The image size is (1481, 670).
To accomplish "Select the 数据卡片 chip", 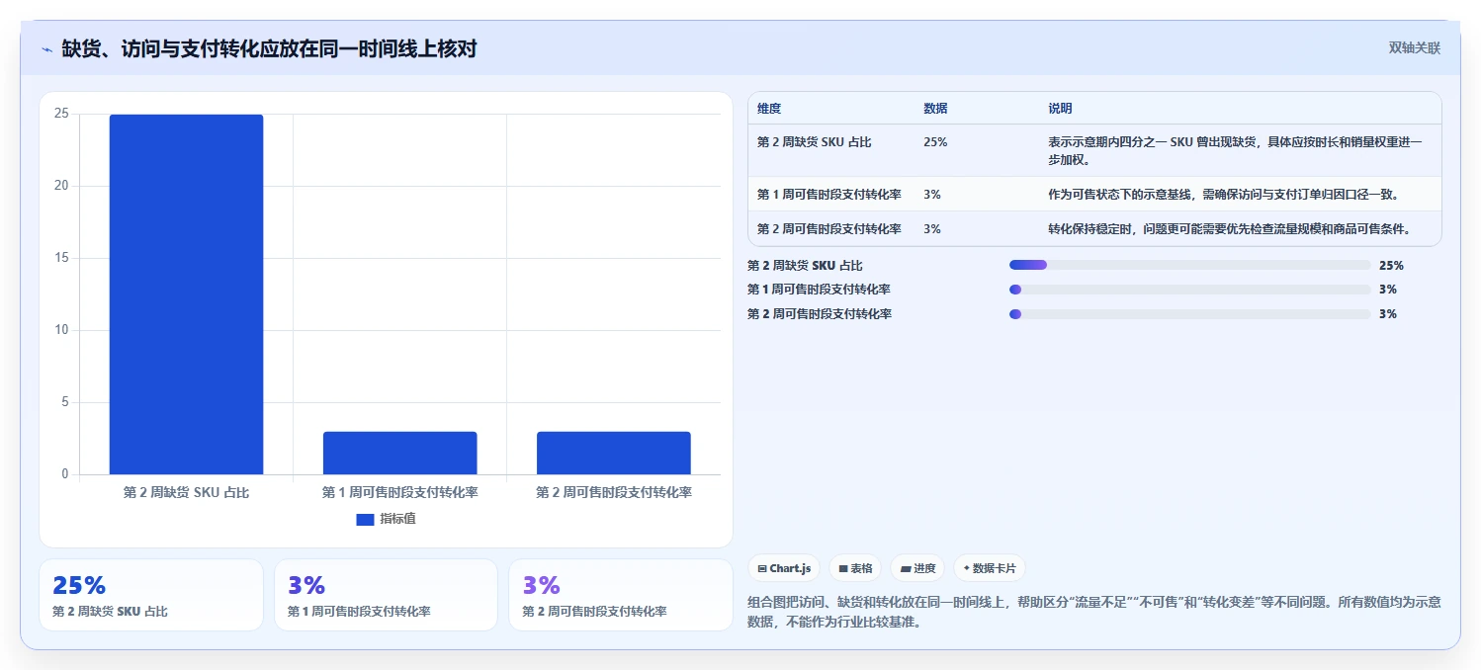I will [990, 568].
